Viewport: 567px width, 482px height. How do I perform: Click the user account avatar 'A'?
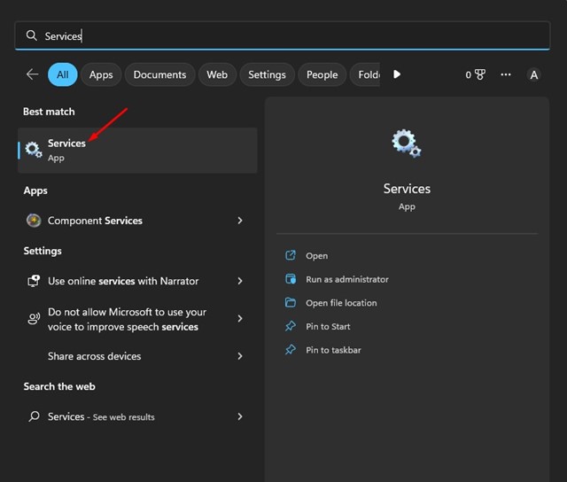(x=533, y=75)
